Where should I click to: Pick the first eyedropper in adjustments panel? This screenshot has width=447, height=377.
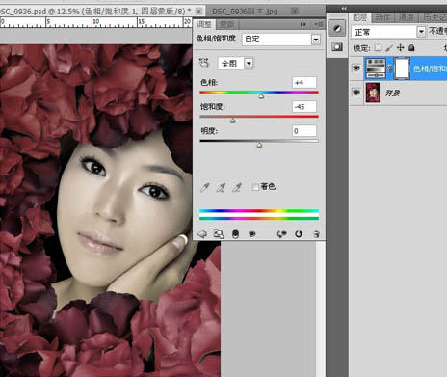pos(204,187)
